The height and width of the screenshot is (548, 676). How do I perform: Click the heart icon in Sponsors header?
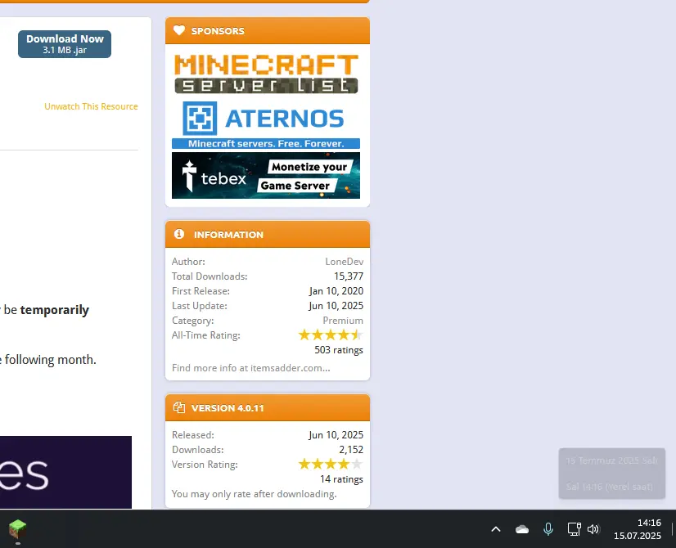pos(179,30)
